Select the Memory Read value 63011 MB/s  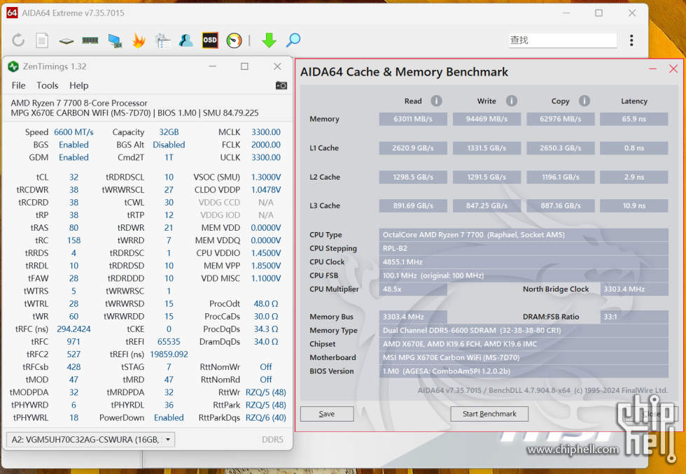point(413,119)
